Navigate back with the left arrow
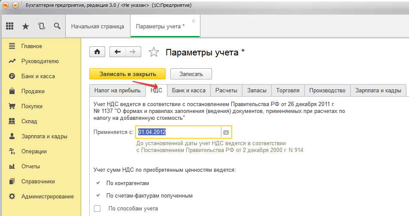Image resolution: width=409 pixels, height=216 pixels. point(118,52)
